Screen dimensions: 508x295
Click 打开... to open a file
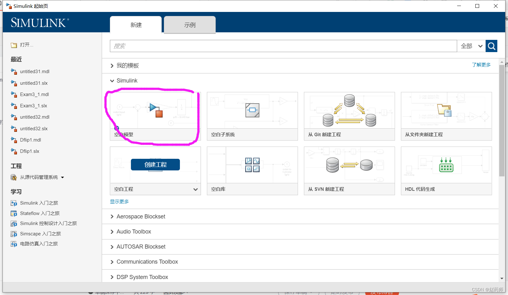click(27, 45)
